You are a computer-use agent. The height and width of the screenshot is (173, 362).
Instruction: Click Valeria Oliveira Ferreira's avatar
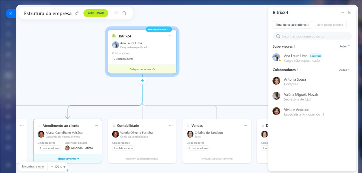click(115, 134)
